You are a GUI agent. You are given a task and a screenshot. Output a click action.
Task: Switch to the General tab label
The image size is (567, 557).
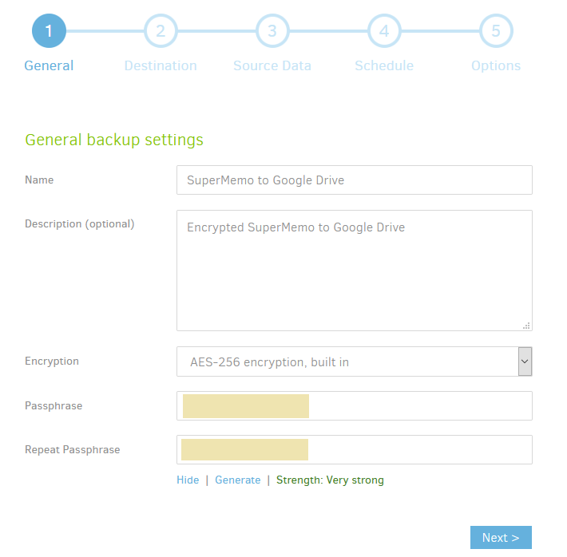pyautogui.click(x=49, y=65)
